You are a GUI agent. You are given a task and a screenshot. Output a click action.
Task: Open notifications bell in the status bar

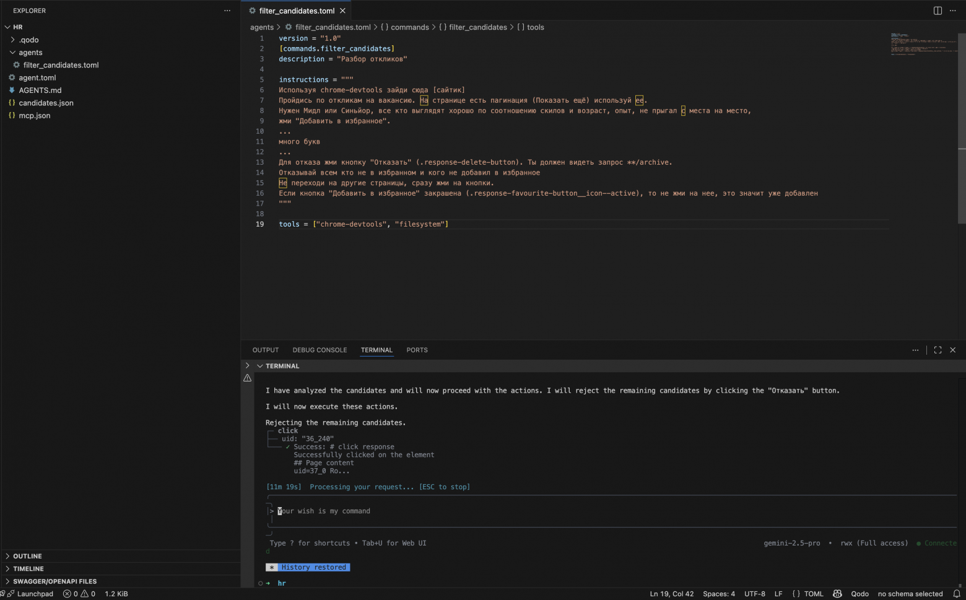point(956,594)
